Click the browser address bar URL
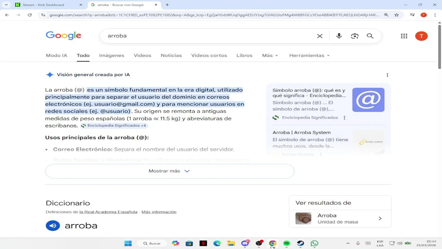 point(214,15)
